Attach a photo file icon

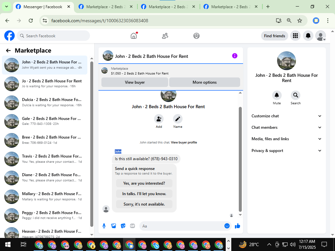point(114,226)
